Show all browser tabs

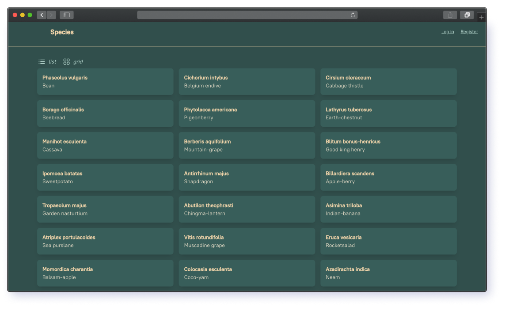click(x=467, y=15)
